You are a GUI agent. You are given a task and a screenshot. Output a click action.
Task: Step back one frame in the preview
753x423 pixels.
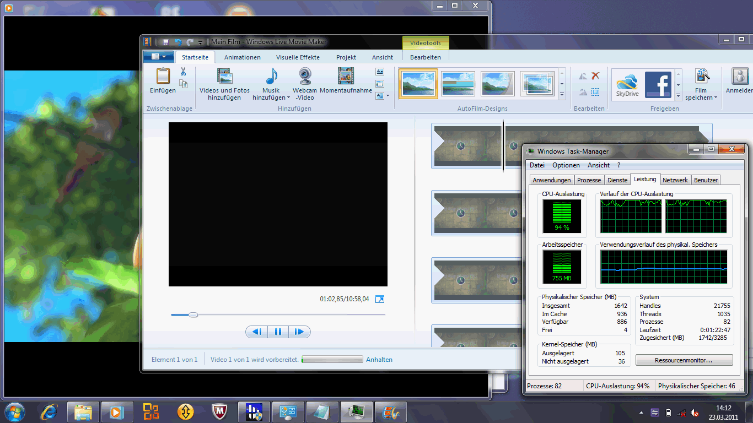click(256, 332)
